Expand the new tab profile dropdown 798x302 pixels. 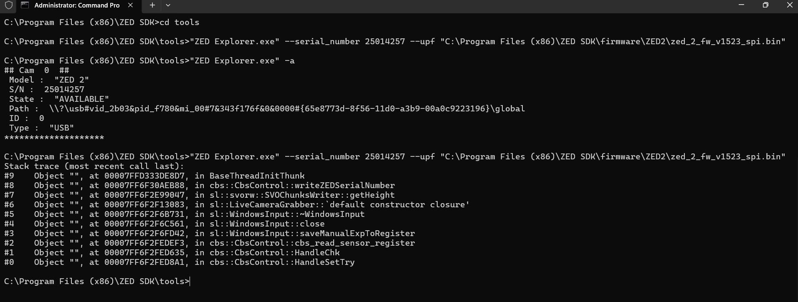(x=168, y=5)
